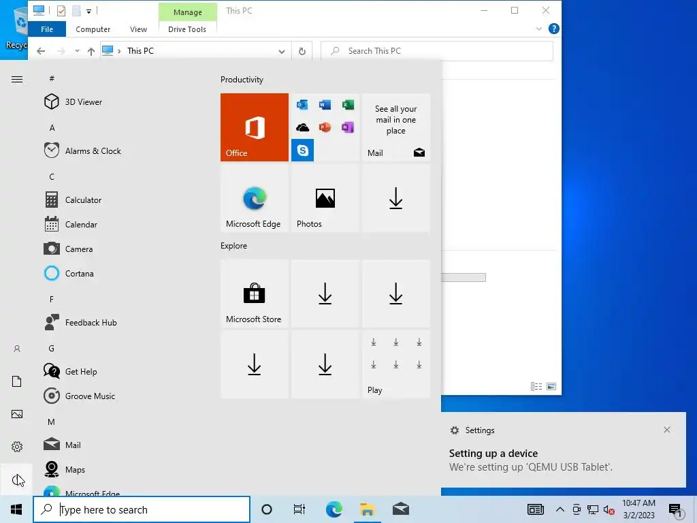Go back in File Explorer
The height and width of the screenshot is (523, 697).
[41, 51]
